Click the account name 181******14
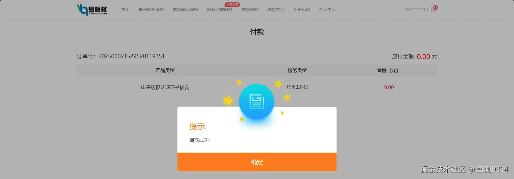This screenshot has height=179, width=514. (x=416, y=10)
